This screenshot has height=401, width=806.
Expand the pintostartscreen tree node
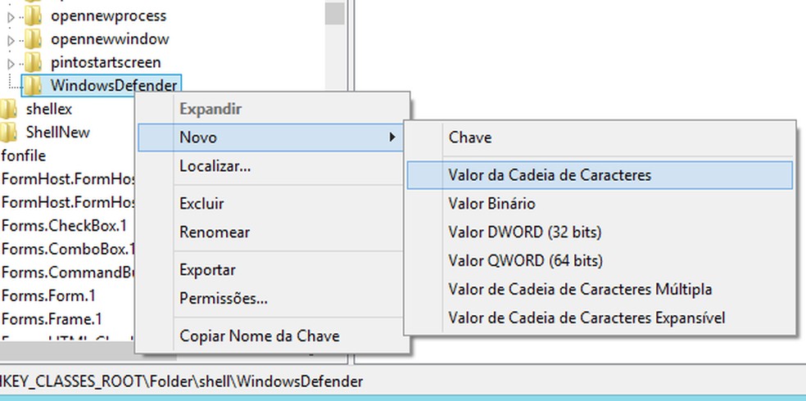pos(11,62)
